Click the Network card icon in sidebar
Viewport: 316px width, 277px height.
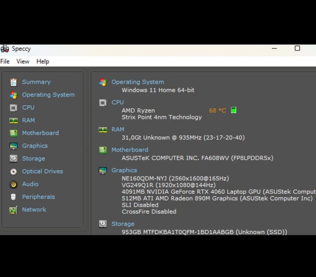[x=13, y=210]
